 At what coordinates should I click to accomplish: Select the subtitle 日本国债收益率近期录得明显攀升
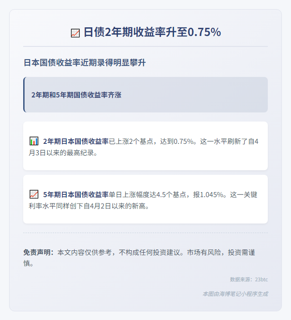tap(85, 62)
